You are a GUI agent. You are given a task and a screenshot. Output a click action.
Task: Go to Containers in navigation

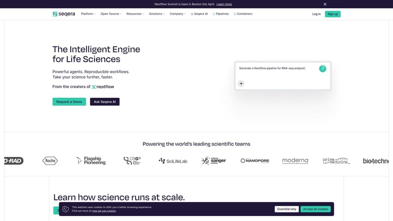click(243, 14)
